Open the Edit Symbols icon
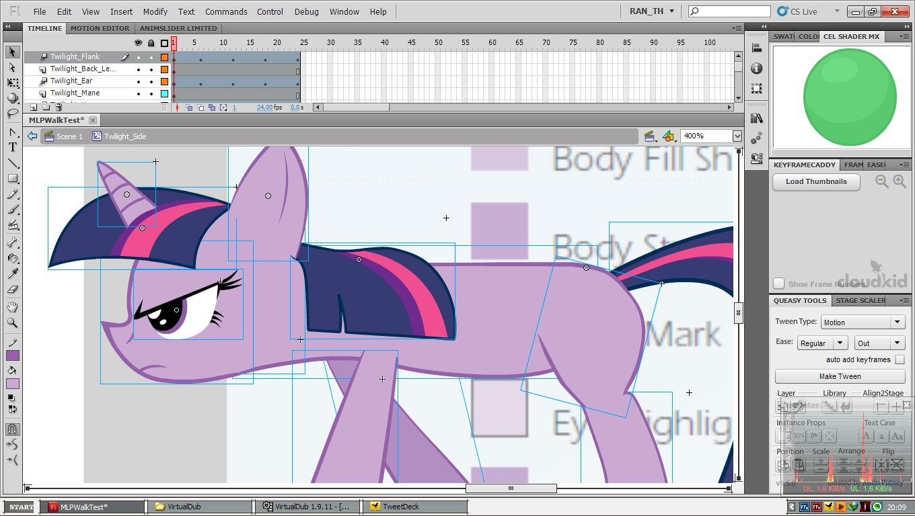Image resolution: width=915 pixels, height=516 pixels. click(668, 136)
